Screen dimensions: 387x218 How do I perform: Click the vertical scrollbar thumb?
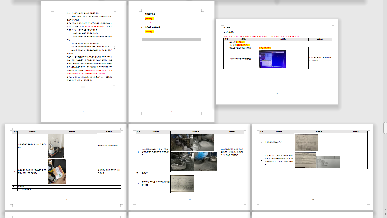(x=385, y=128)
